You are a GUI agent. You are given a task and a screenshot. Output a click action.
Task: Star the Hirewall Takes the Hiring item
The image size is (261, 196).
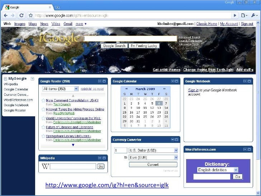tap(43, 109)
